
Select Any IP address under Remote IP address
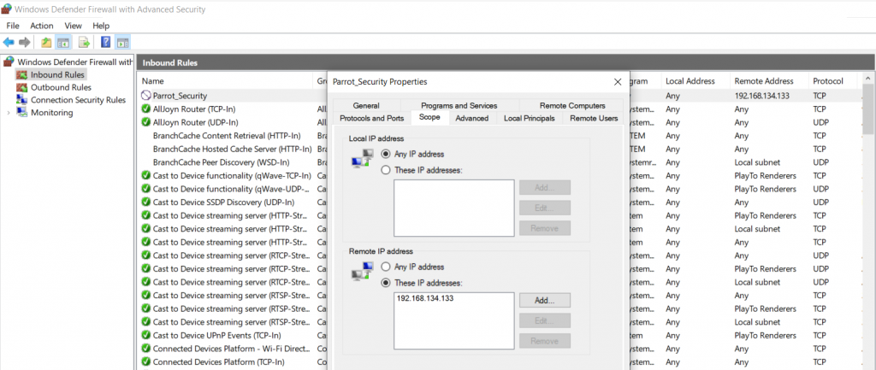pyautogui.click(x=385, y=267)
